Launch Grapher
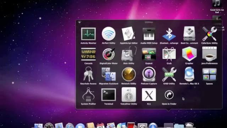The width and height of the screenshot is (227, 128). (189, 54)
